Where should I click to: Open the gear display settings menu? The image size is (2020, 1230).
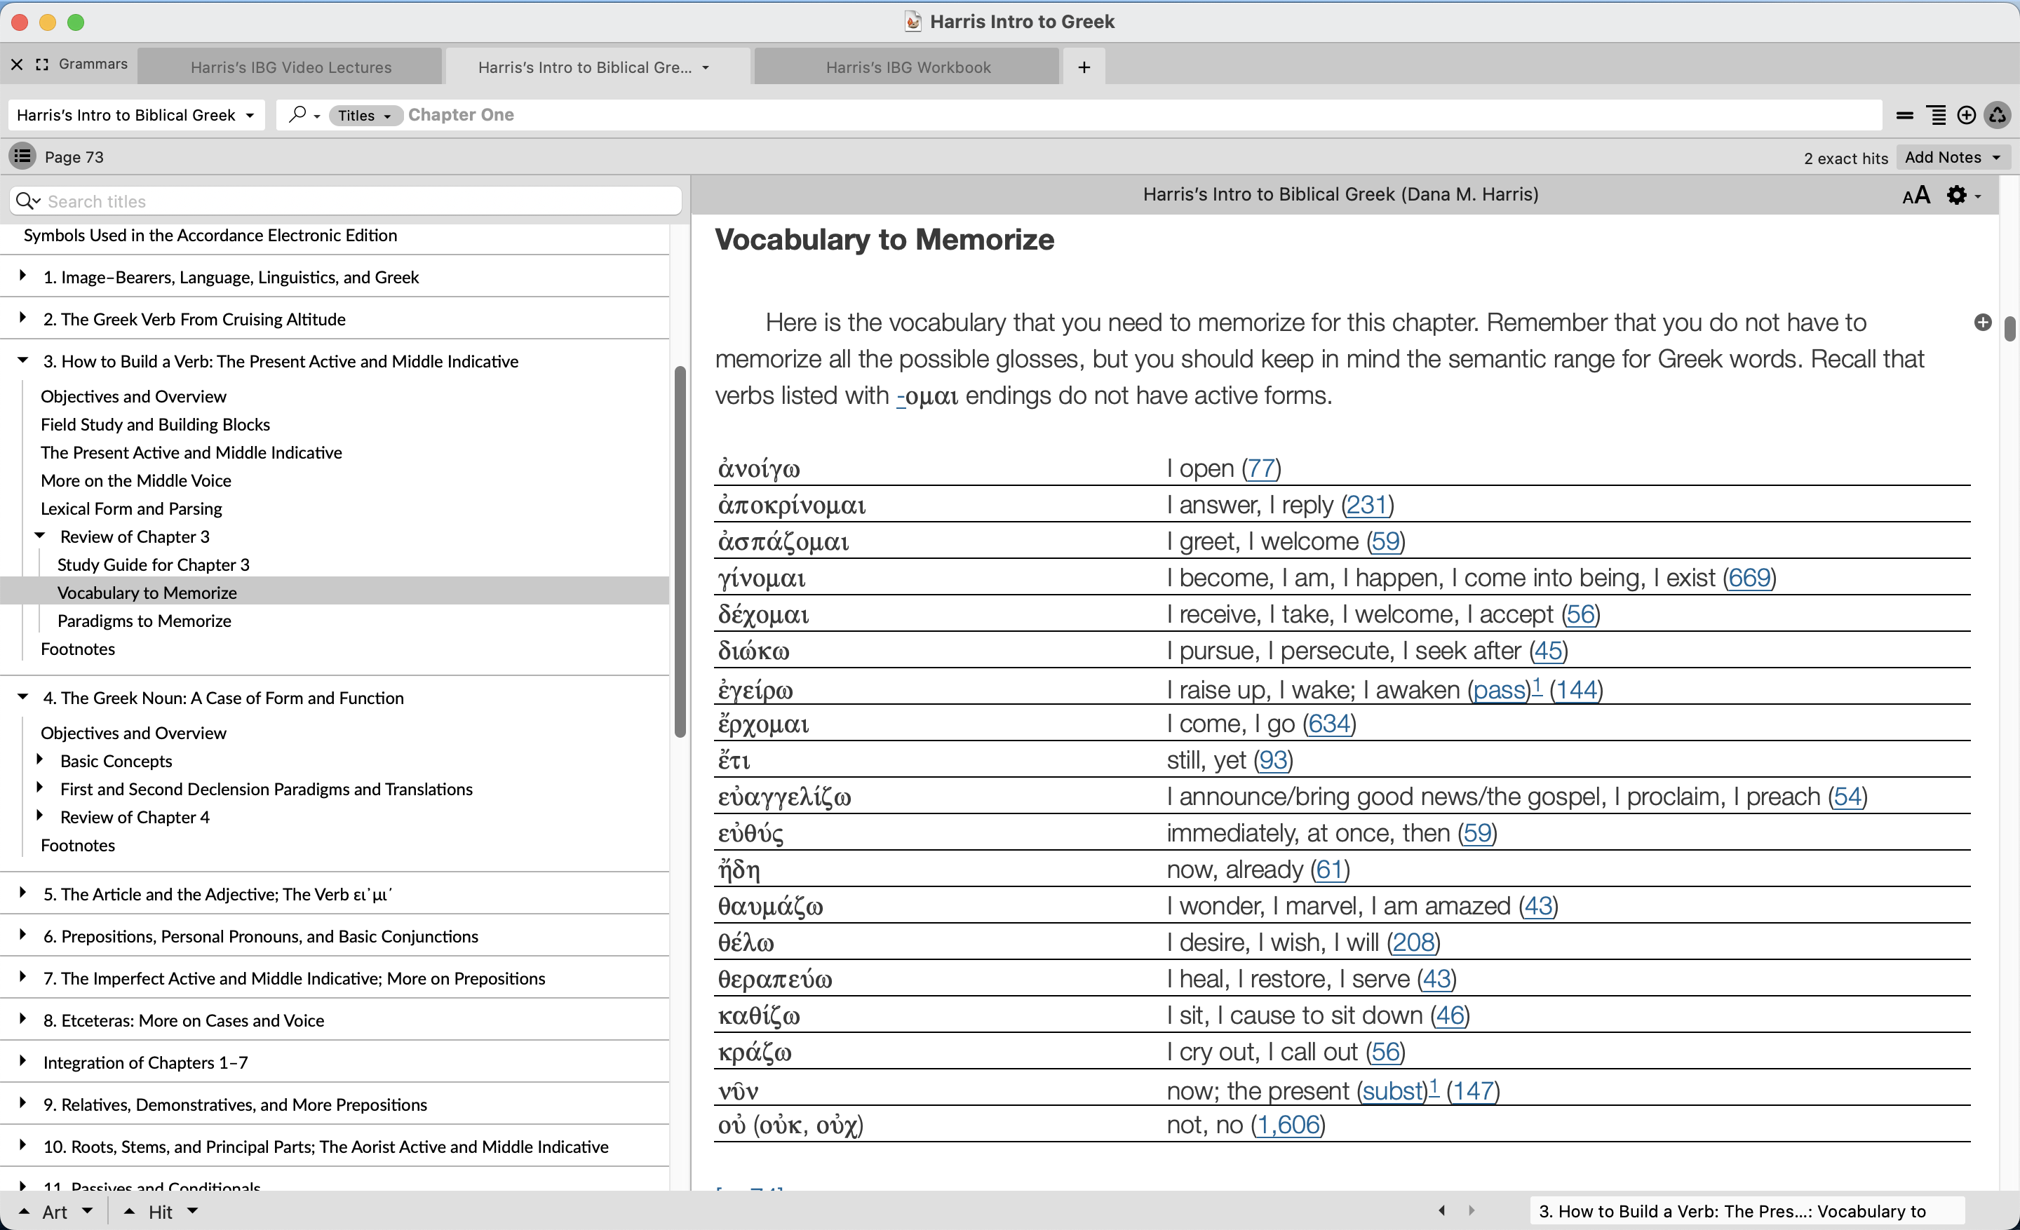tap(1958, 195)
